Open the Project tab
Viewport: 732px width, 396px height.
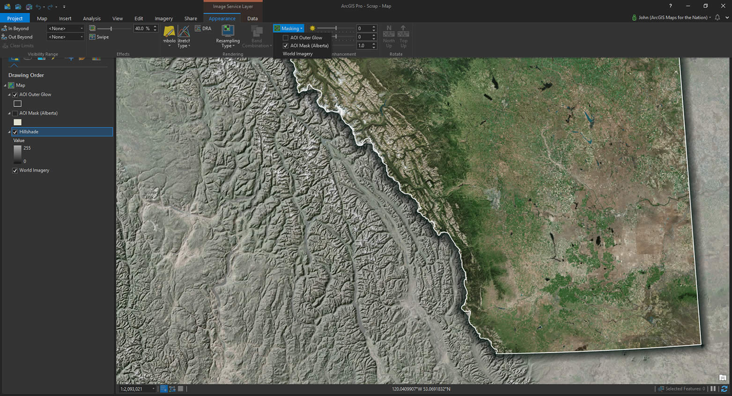15,19
